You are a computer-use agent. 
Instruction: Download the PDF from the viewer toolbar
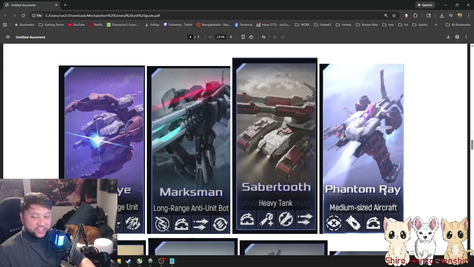pos(448,37)
